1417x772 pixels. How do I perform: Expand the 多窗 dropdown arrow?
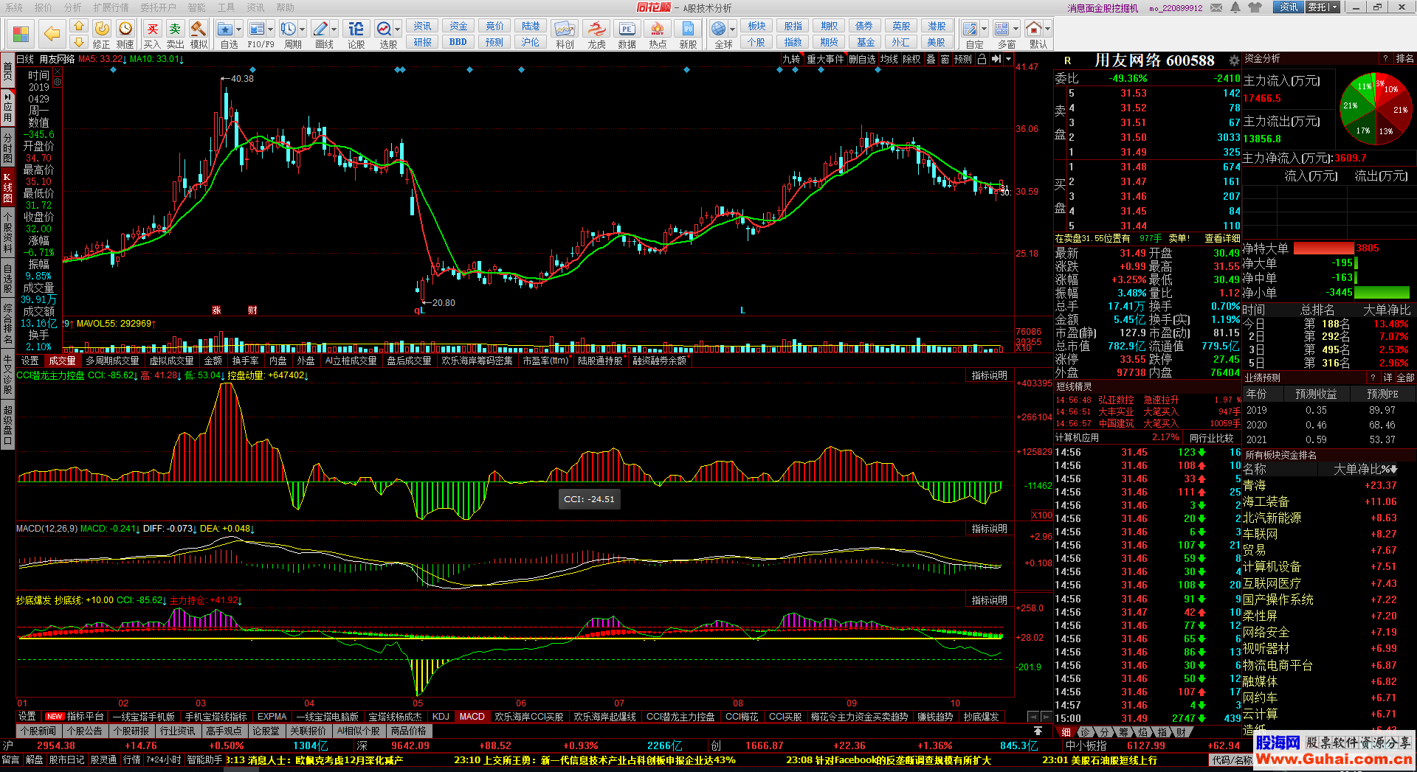point(1016,29)
